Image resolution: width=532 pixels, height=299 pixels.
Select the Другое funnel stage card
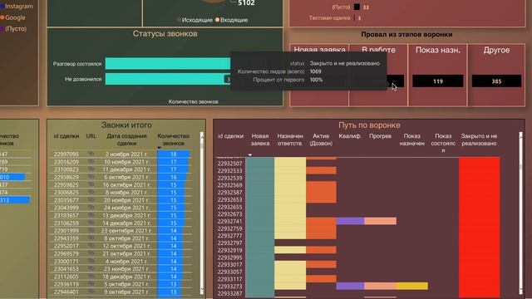tap(496, 75)
